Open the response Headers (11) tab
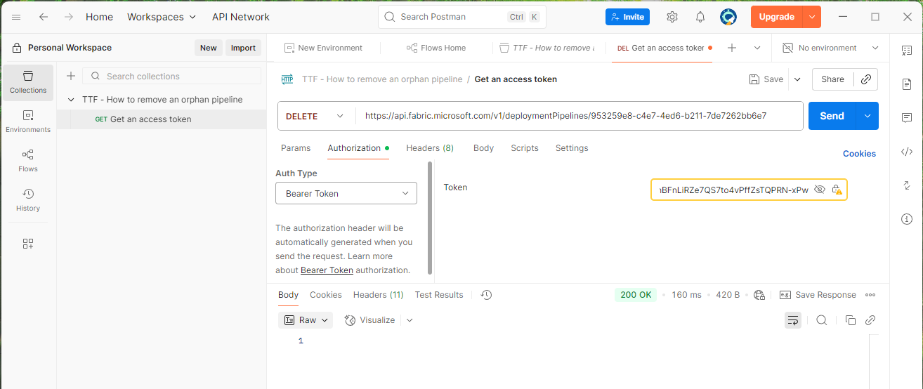 click(x=379, y=295)
